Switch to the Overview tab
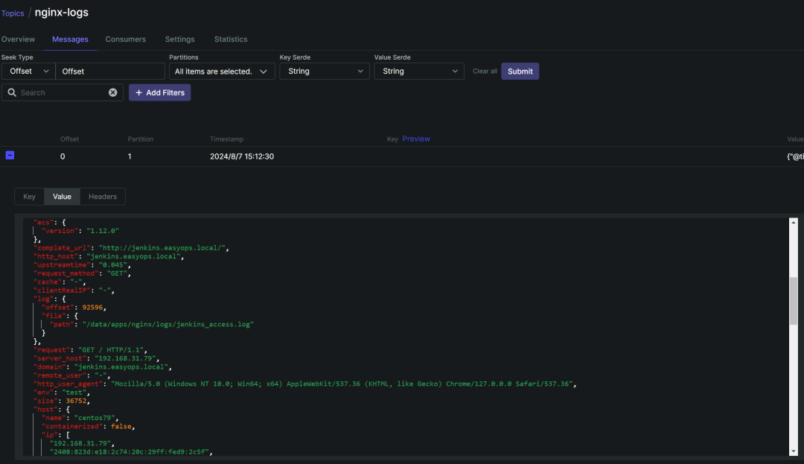Viewport: 804px width, 464px height. [18, 39]
